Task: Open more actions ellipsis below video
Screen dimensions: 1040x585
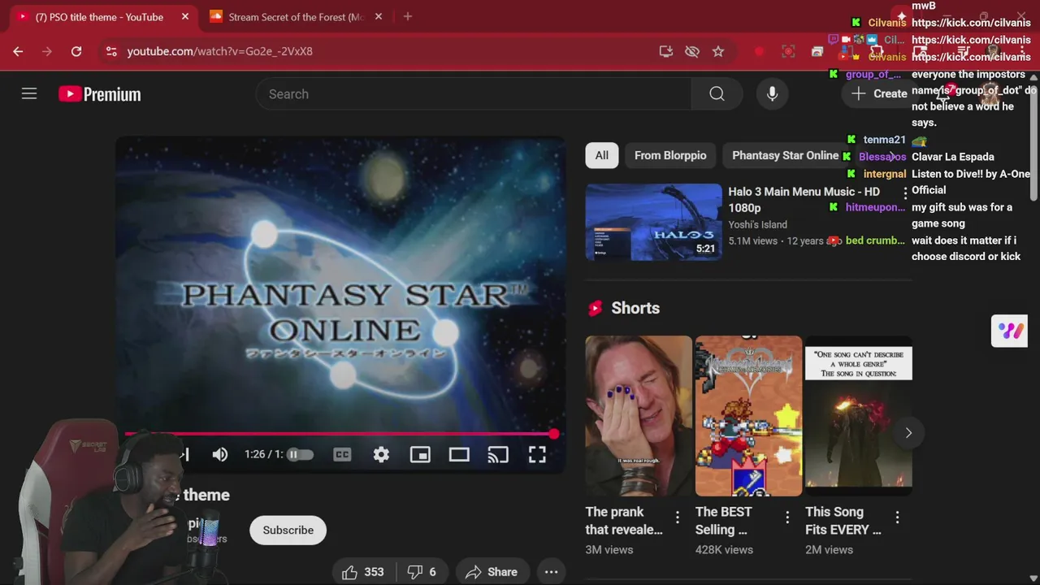Action: tap(551, 572)
